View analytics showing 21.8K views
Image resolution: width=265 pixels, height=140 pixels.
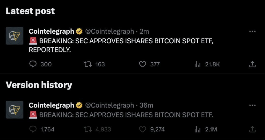[x=197, y=64]
